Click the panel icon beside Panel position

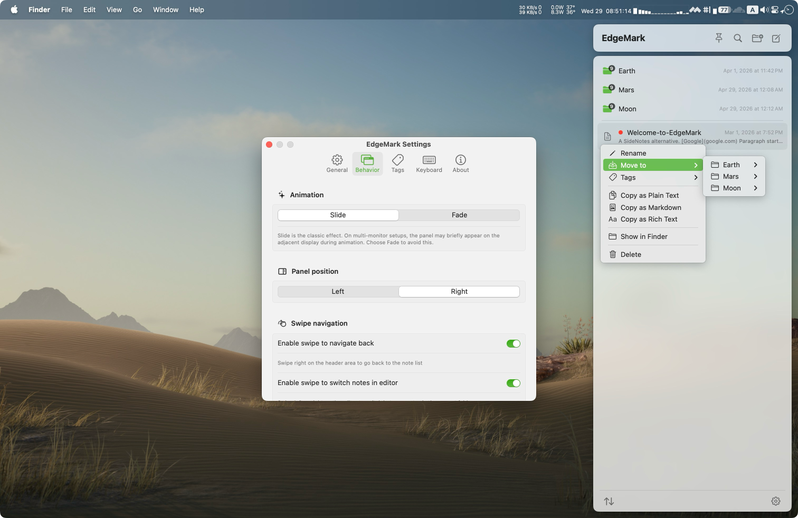(x=282, y=271)
